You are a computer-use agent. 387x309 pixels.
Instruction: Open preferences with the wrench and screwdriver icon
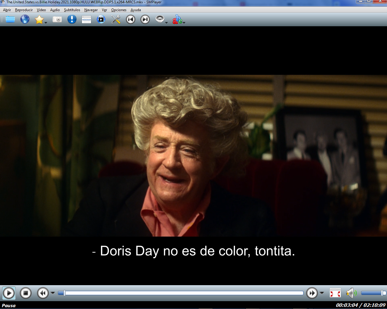point(116,20)
